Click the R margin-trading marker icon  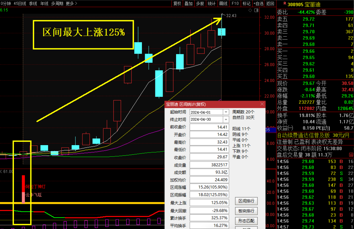285,3
